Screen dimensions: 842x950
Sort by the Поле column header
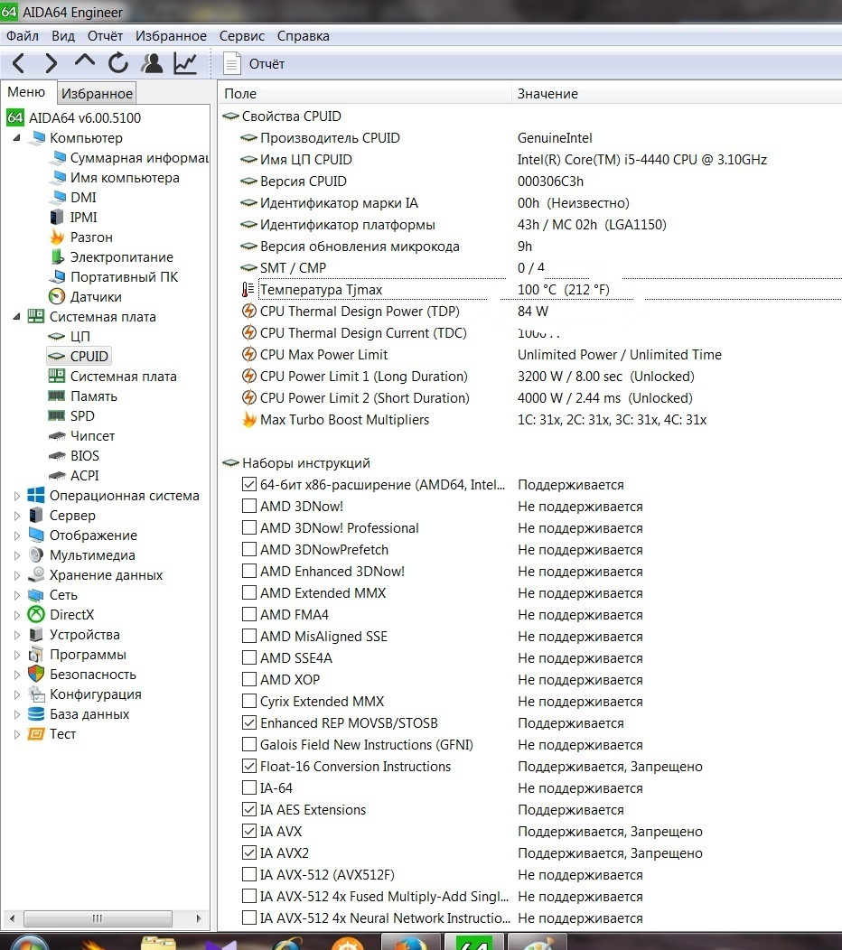364,93
